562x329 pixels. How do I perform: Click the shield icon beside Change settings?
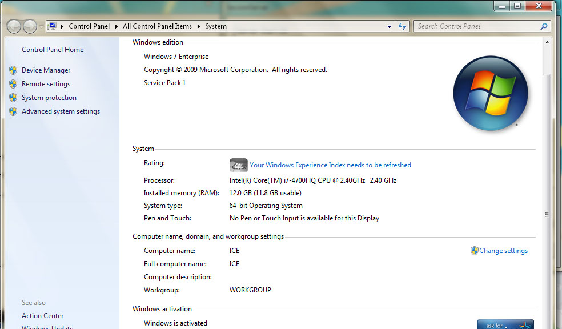(x=474, y=251)
